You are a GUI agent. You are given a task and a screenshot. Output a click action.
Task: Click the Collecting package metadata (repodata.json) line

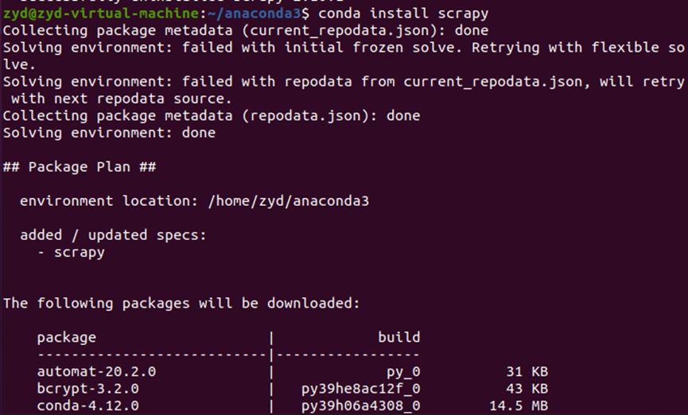click(x=212, y=116)
